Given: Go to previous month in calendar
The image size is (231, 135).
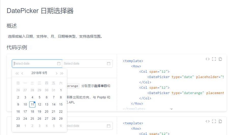Looking at the screenshot, I should [x=22, y=73].
